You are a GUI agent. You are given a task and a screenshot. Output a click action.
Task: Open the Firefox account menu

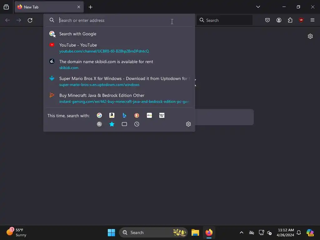click(x=279, y=20)
